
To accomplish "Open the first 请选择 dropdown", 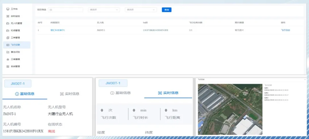I will [x=104, y=10].
